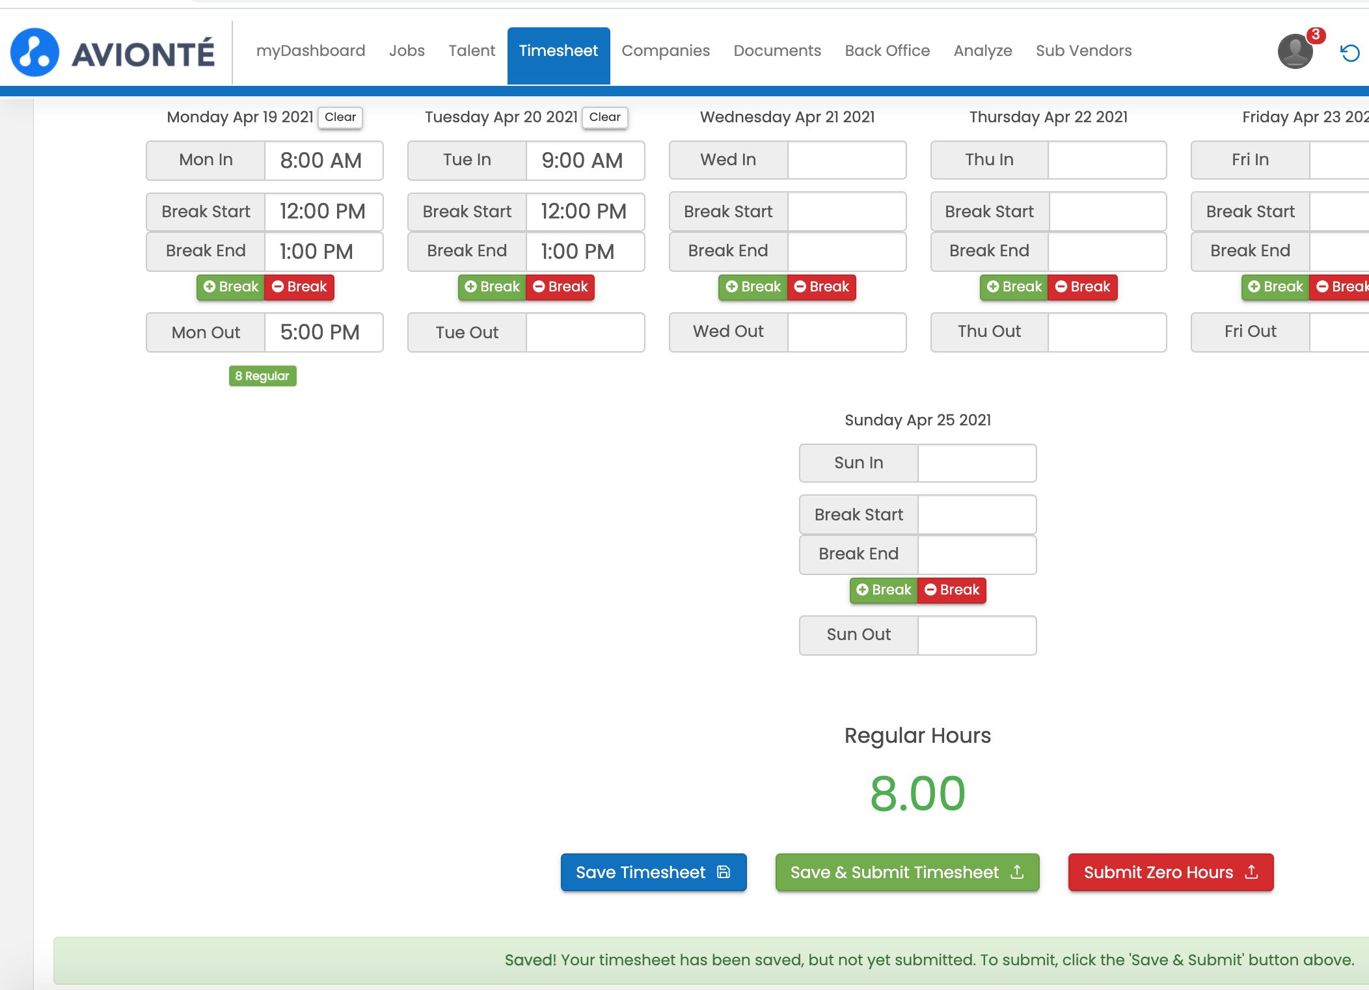The width and height of the screenshot is (1369, 990).
Task: Click the refresh arrow icon
Action: point(1350,53)
